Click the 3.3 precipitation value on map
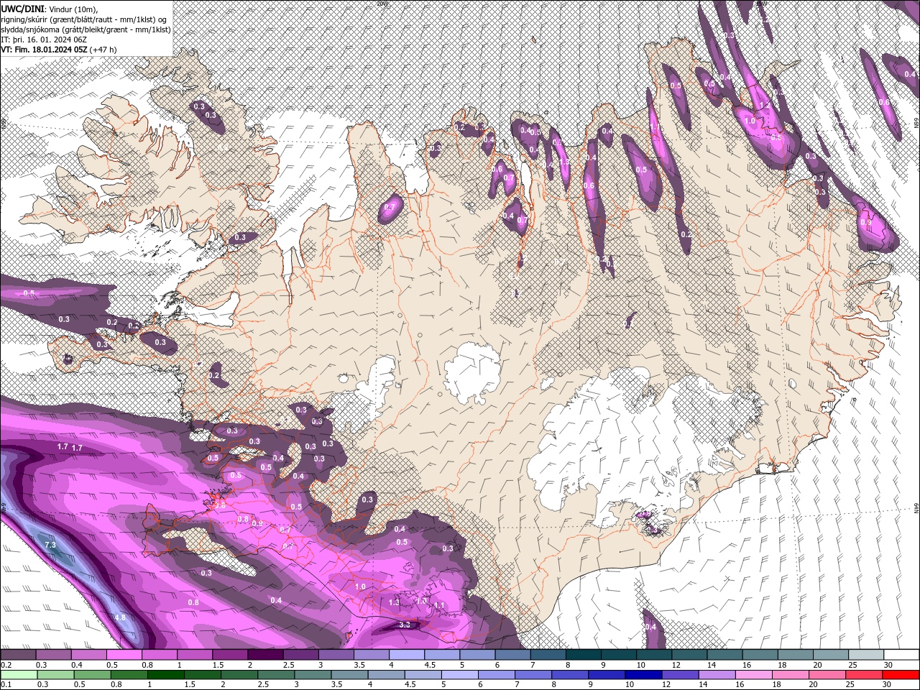This screenshot has height=690, width=920. click(405, 625)
